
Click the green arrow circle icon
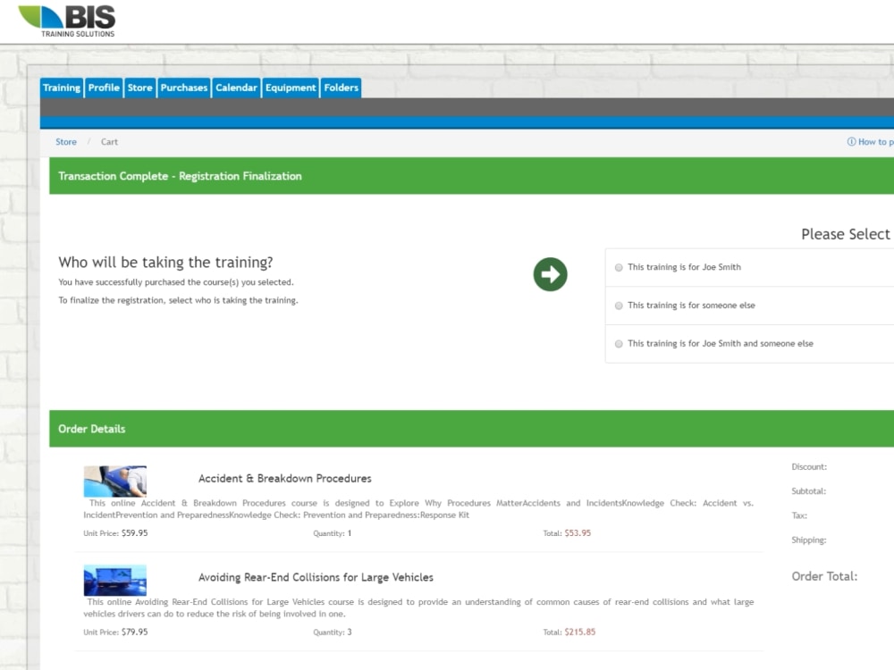[550, 274]
